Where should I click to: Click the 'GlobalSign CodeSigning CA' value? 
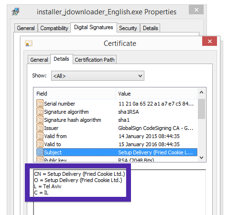(x=156, y=128)
